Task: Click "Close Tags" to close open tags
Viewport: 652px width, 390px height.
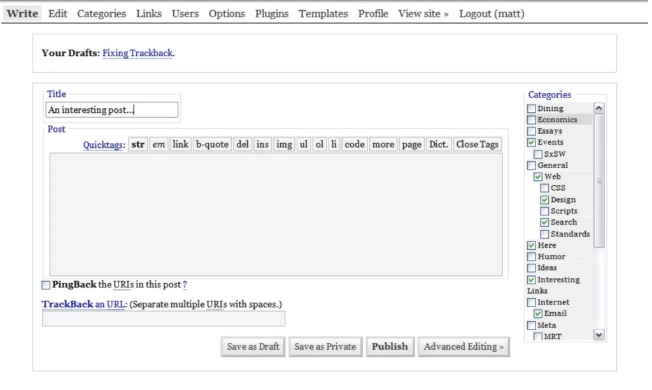Action: tap(477, 144)
